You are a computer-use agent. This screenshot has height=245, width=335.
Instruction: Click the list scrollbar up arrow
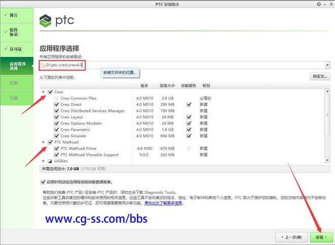327,91
